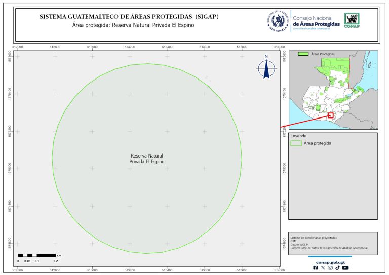Viewport: 389px width, 275px height.
Task: Click the north arrow compass rose
Action: click(266, 67)
